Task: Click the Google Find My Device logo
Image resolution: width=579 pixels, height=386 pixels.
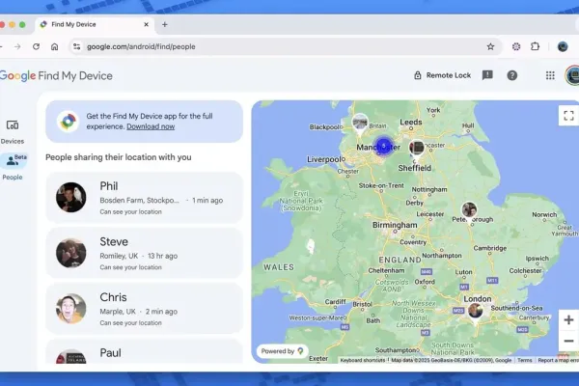Action: (x=56, y=75)
